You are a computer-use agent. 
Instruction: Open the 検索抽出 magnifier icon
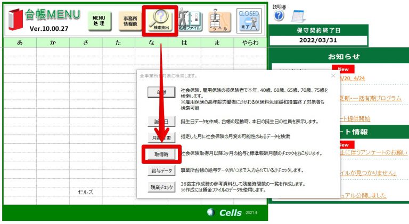click(x=161, y=21)
